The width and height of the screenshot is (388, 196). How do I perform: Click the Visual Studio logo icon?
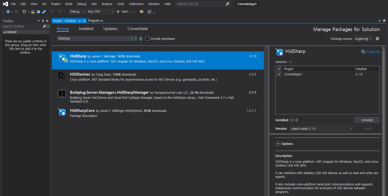5,4
